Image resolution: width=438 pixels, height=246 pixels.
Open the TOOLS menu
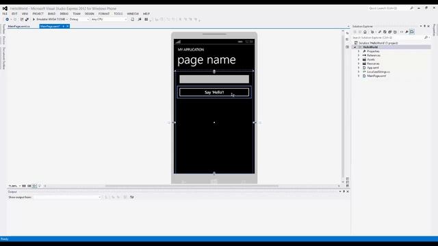point(118,14)
